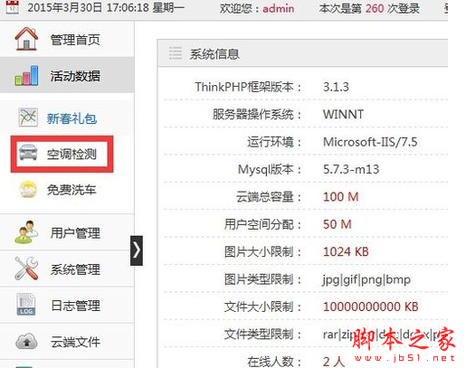Select the 新春礼包 link
Screen dimensions: 466x368
click(x=71, y=118)
